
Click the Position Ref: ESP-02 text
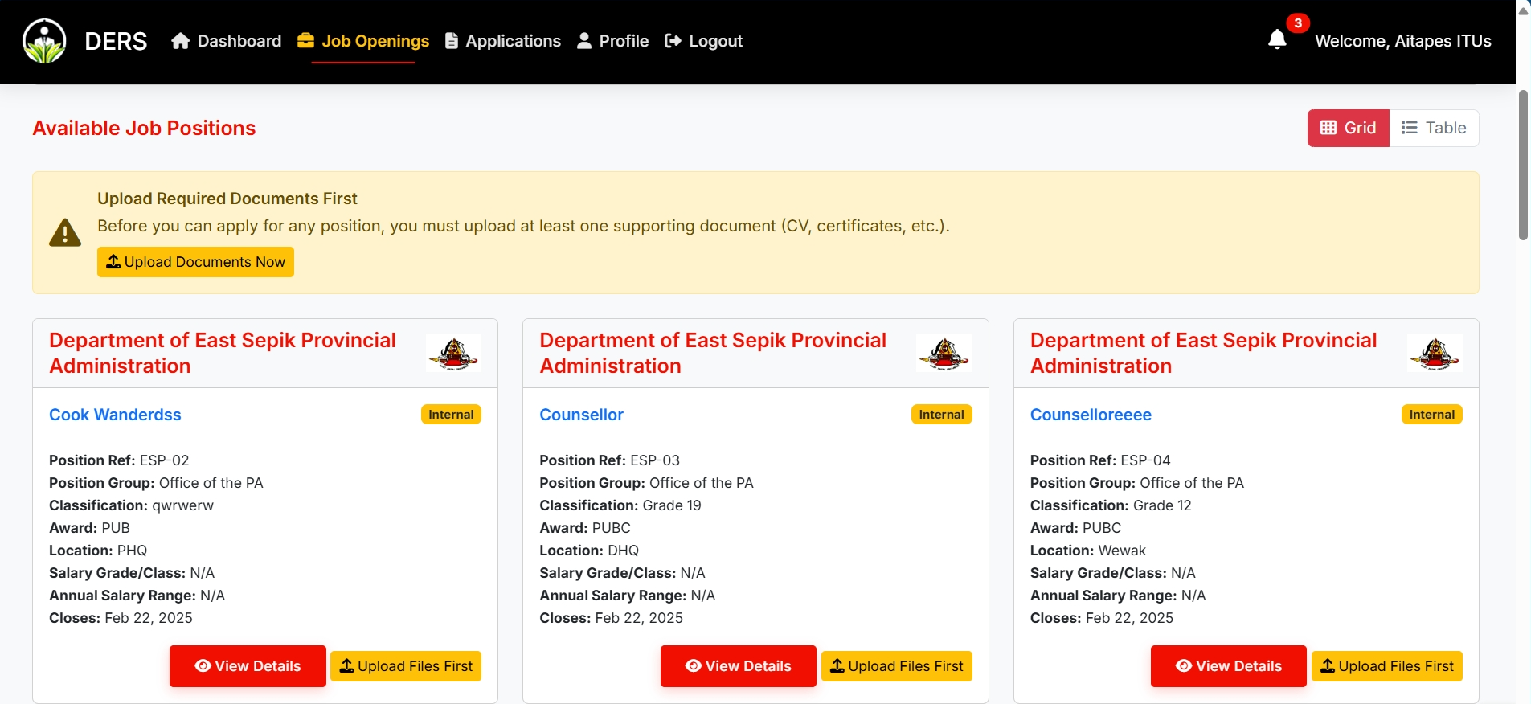[x=119, y=460]
